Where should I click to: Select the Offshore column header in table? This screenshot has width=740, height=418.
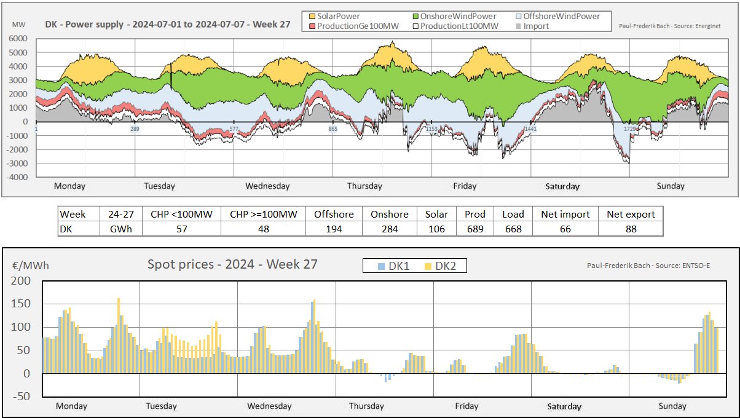click(x=334, y=214)
